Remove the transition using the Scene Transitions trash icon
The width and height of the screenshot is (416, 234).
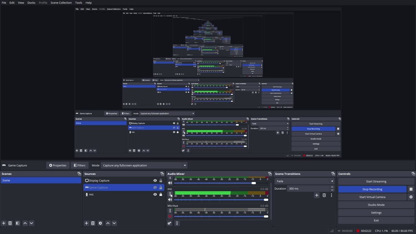click(x=324, y=195)
